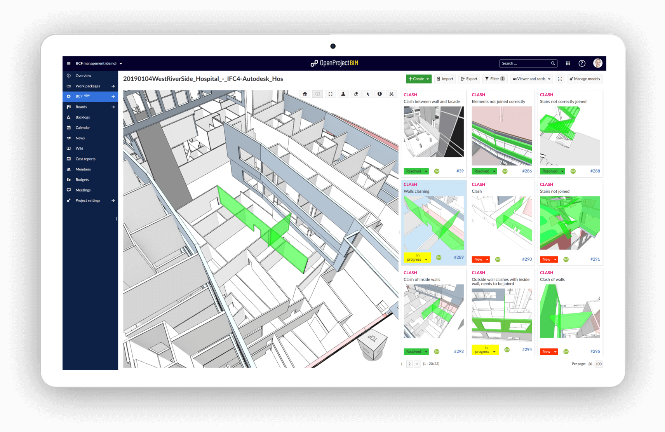Select the arrow pointer tool in viewer

[368, 94]
